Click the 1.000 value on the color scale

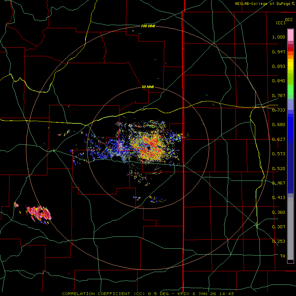pyautogui.click(x=279, y=37)
